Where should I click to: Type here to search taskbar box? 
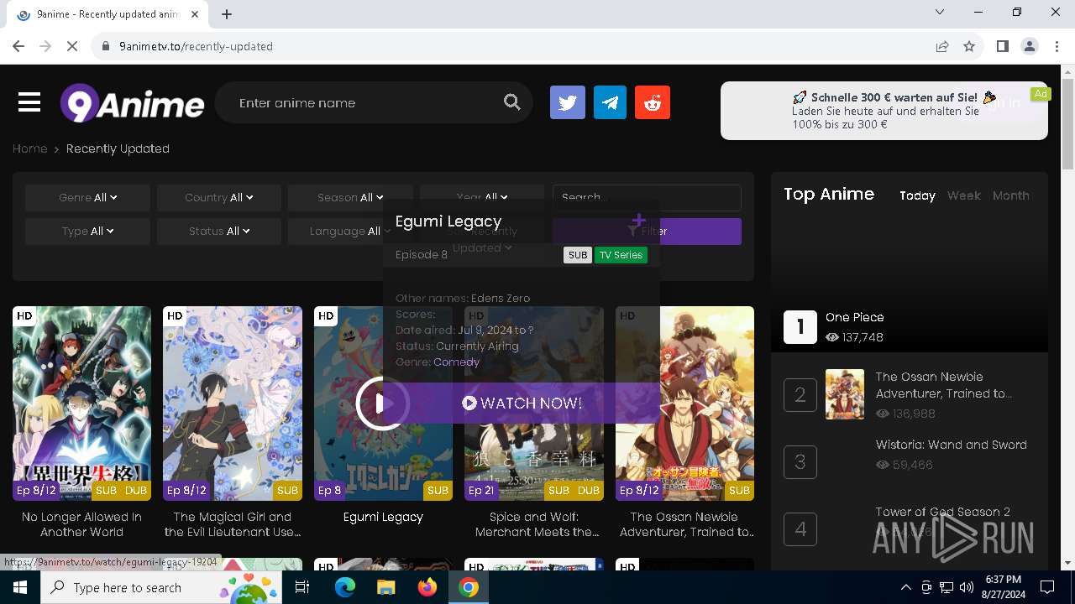click(x=161, y=587)
